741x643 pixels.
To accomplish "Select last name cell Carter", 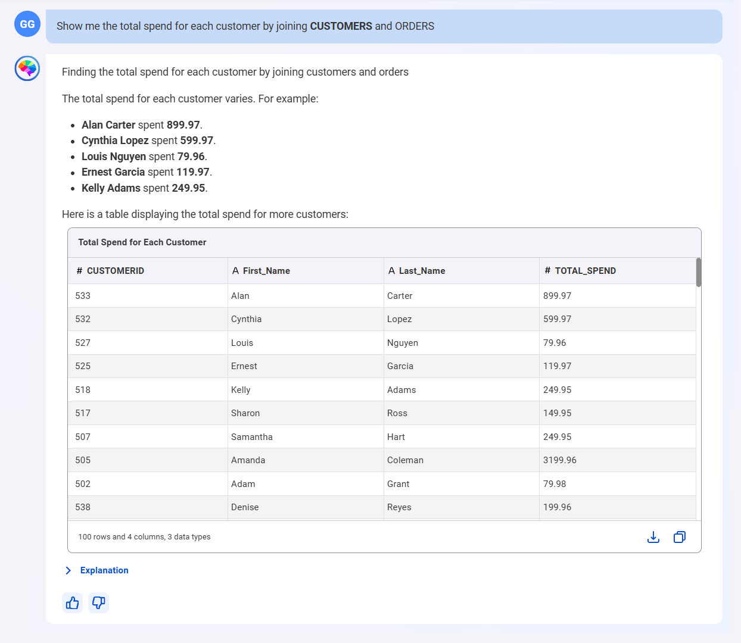I will point(462,296).
